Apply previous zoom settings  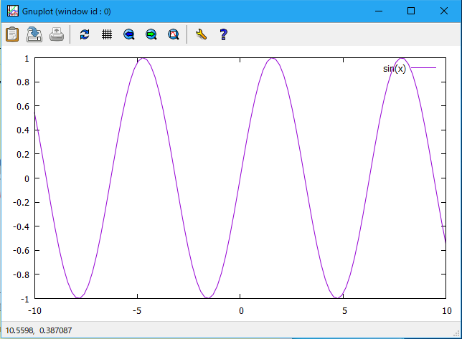pyautogui.click(x=129, y=34)
